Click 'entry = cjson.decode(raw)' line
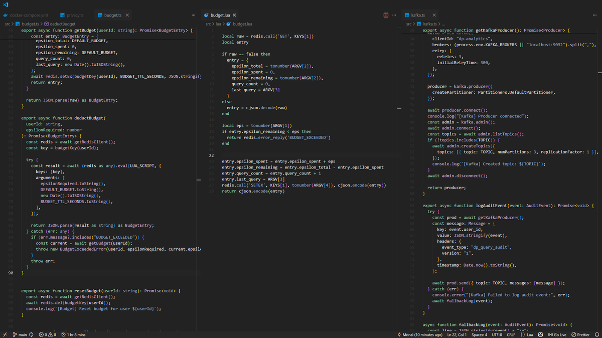This screenshot has height=338, width=602. coord(256,108)
